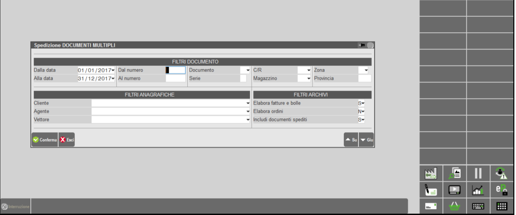The width and height of the screenshot is (516, 215).
Task: Click the pin icon in dialog title bar
Action: (362, 45)
